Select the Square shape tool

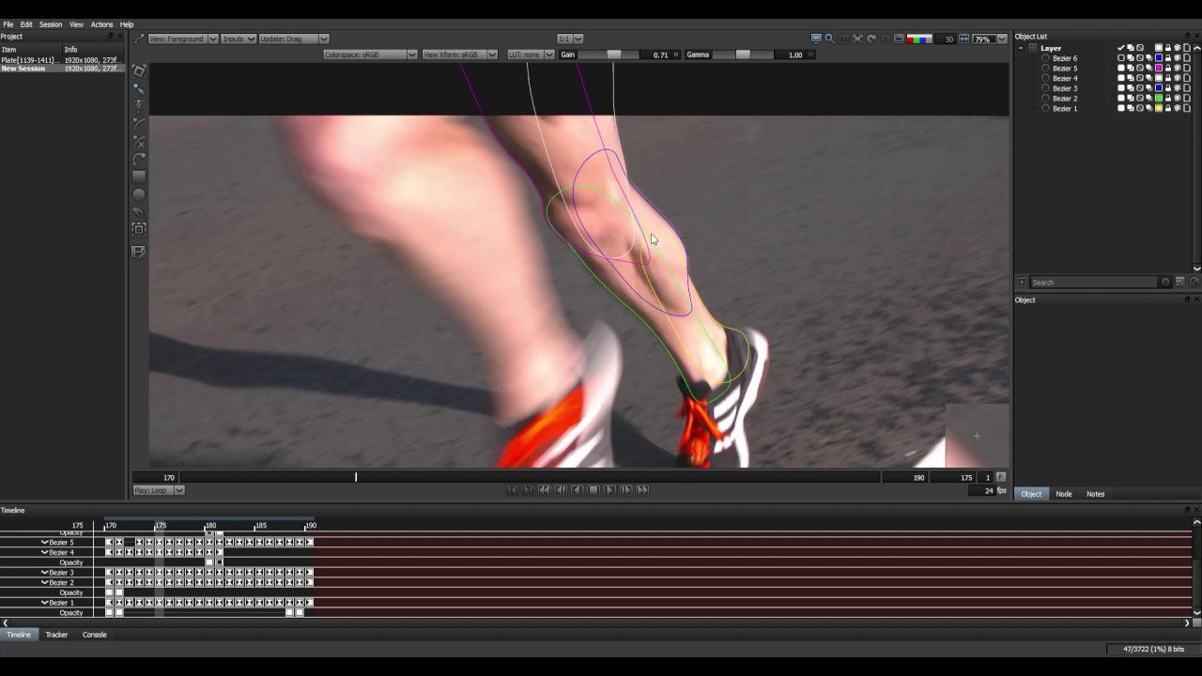point(139,177)
